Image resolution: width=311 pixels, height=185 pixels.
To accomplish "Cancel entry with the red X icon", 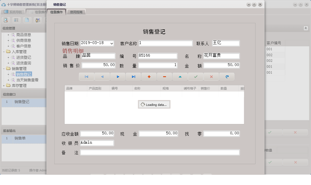I will (211, 77).
